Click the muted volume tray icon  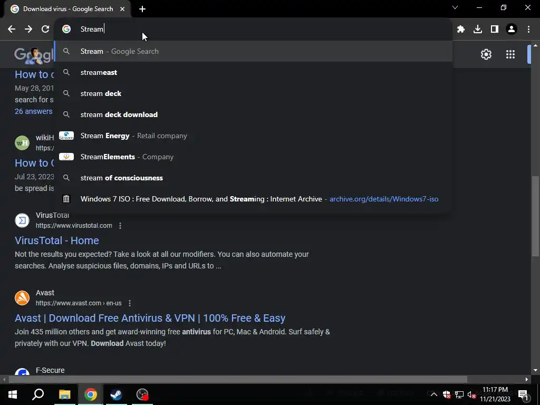coord(472,394)
